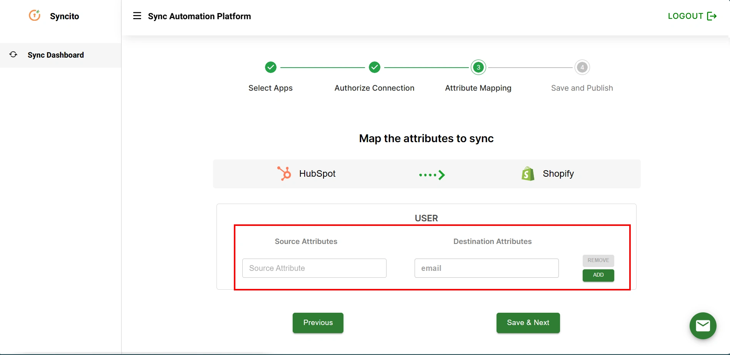
Task: Open the floating email support bubble
Action: pyautogui.click(x=703, y=326)
